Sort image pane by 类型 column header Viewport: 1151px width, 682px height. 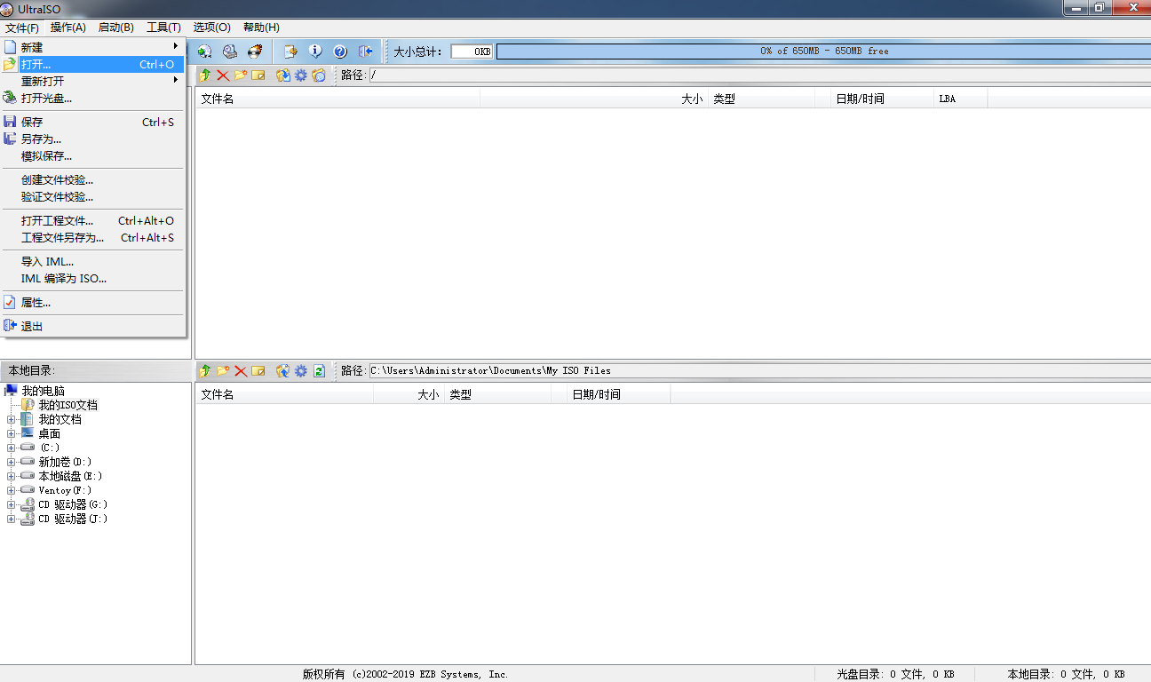[x=761, y=99]
